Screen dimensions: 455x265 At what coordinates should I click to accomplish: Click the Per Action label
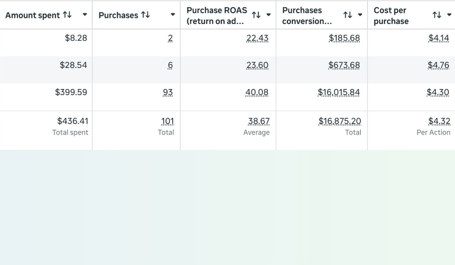point(433,132)
